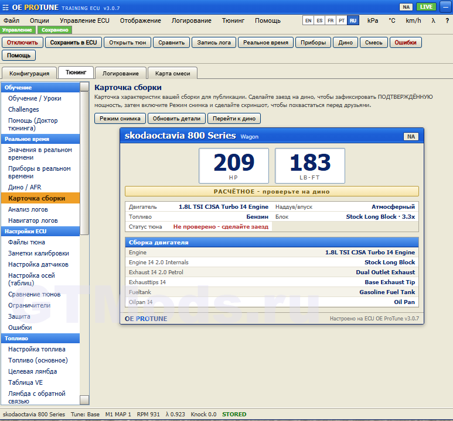Switch to the Тюнинг tab

tap(76, 72)
